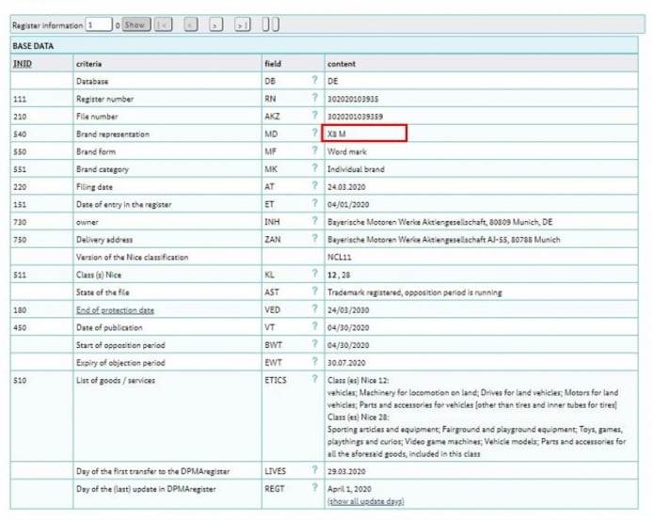Image resolution: width=653 pixels, height=520 pixels.
Task: Open help icon for MF field
Action: [x=315, y=150]
